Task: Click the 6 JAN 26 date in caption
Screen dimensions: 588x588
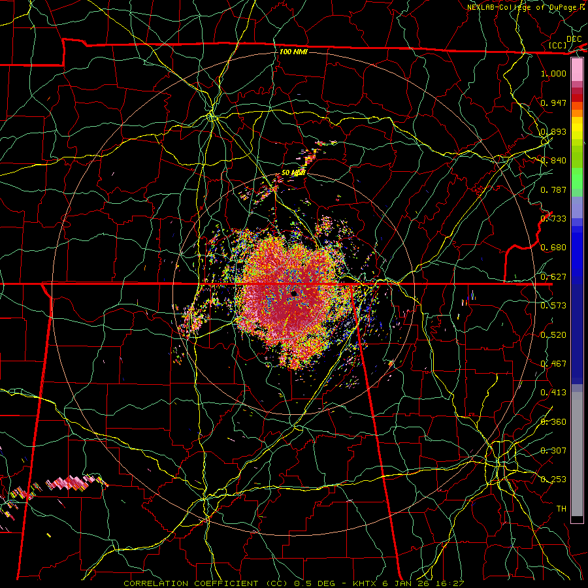Action: [406, 583]
